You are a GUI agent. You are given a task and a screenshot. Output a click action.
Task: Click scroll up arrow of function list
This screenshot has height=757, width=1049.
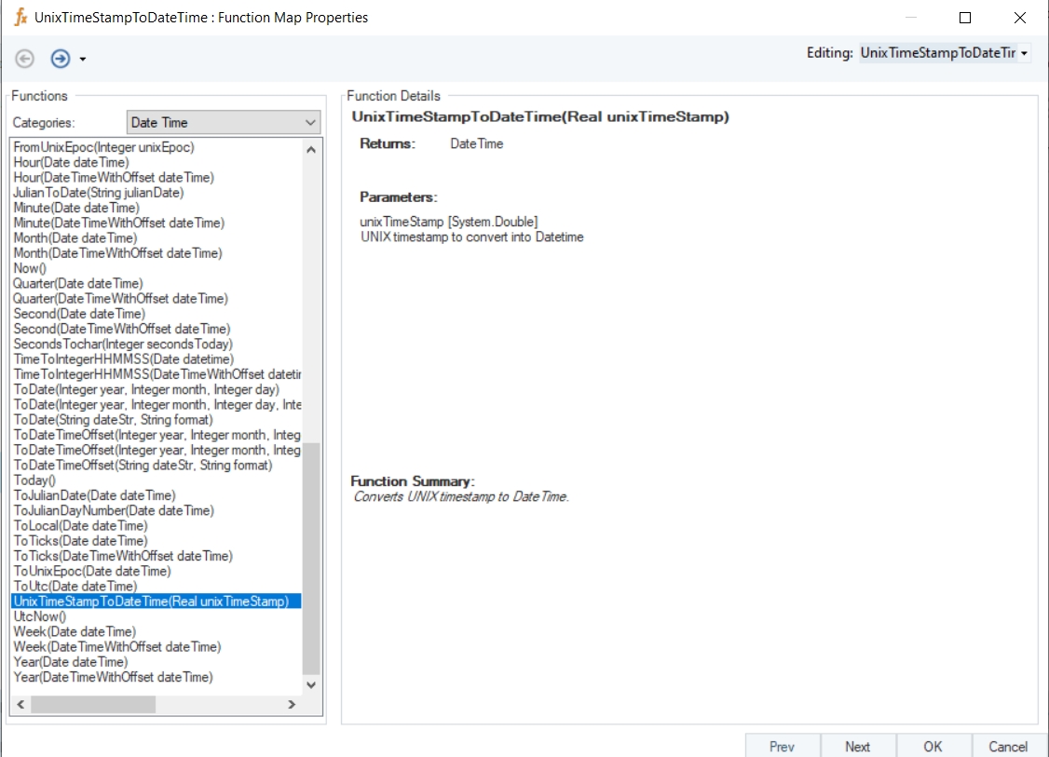(311, 149)
